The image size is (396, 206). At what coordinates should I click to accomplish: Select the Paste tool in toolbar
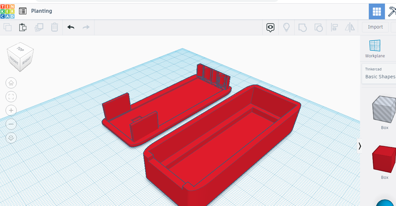[23, 27]
